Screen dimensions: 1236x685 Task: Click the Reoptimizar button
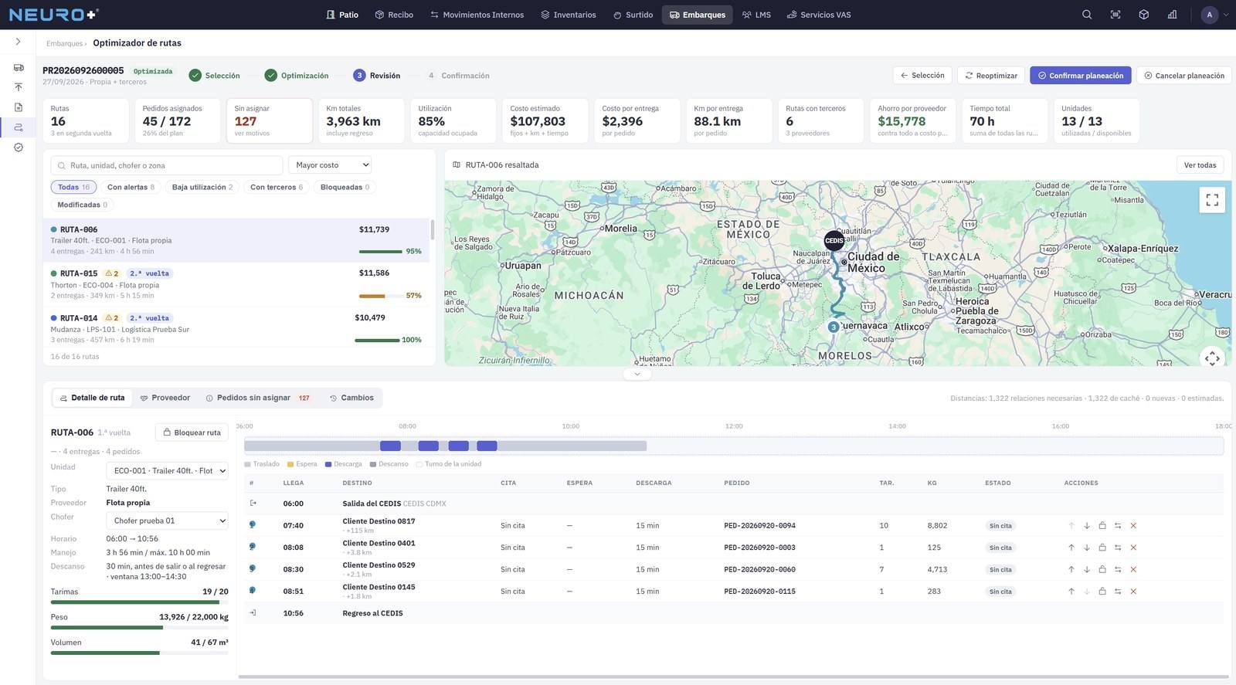(x=991, y=76)
